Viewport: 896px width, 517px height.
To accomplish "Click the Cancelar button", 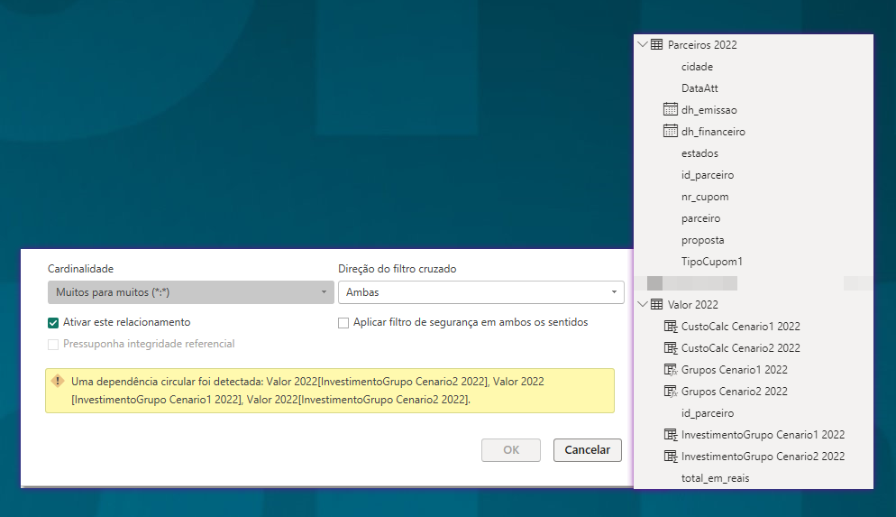I will tap(588, 450).
